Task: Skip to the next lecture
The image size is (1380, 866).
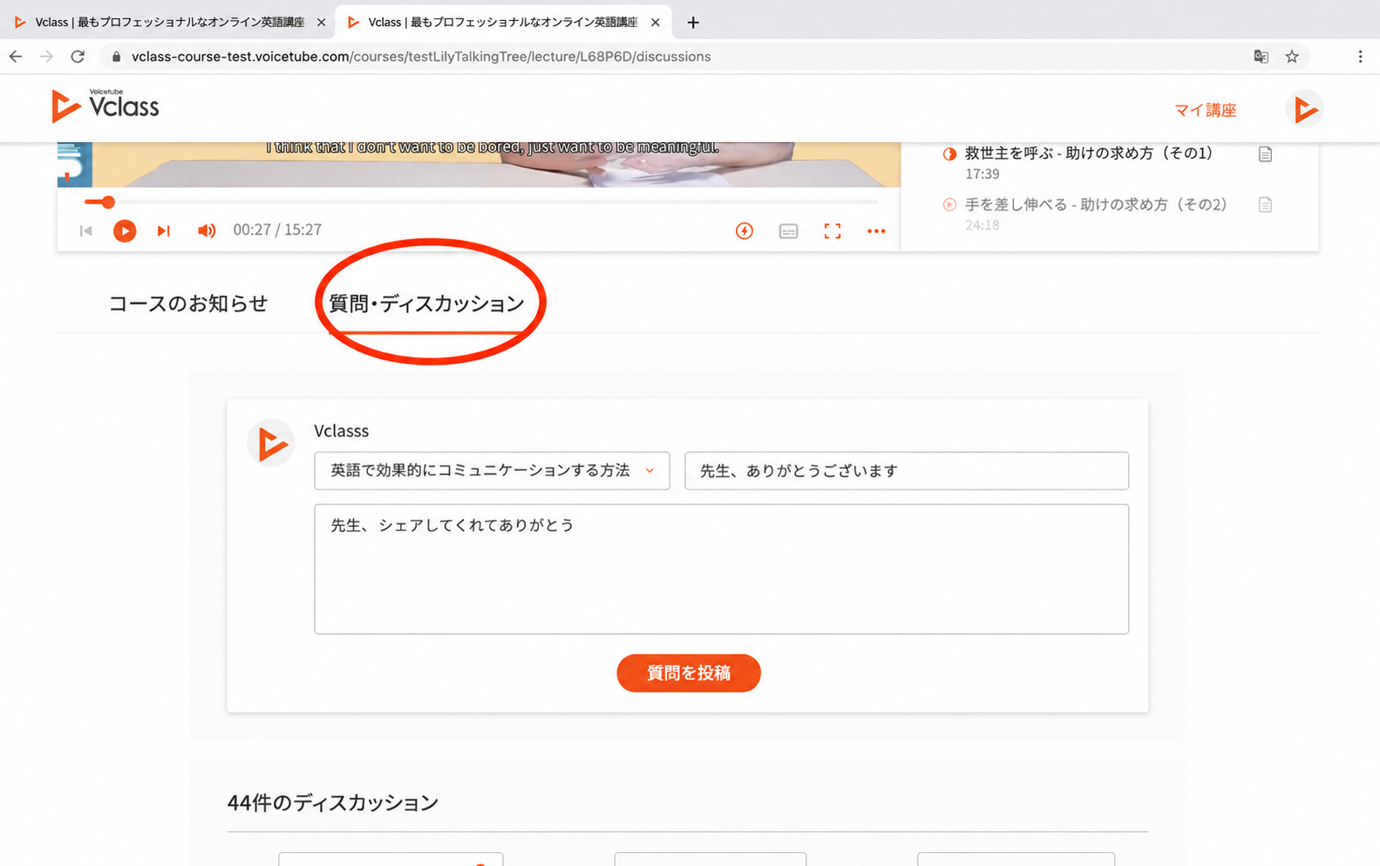Action: coord(163,230)
